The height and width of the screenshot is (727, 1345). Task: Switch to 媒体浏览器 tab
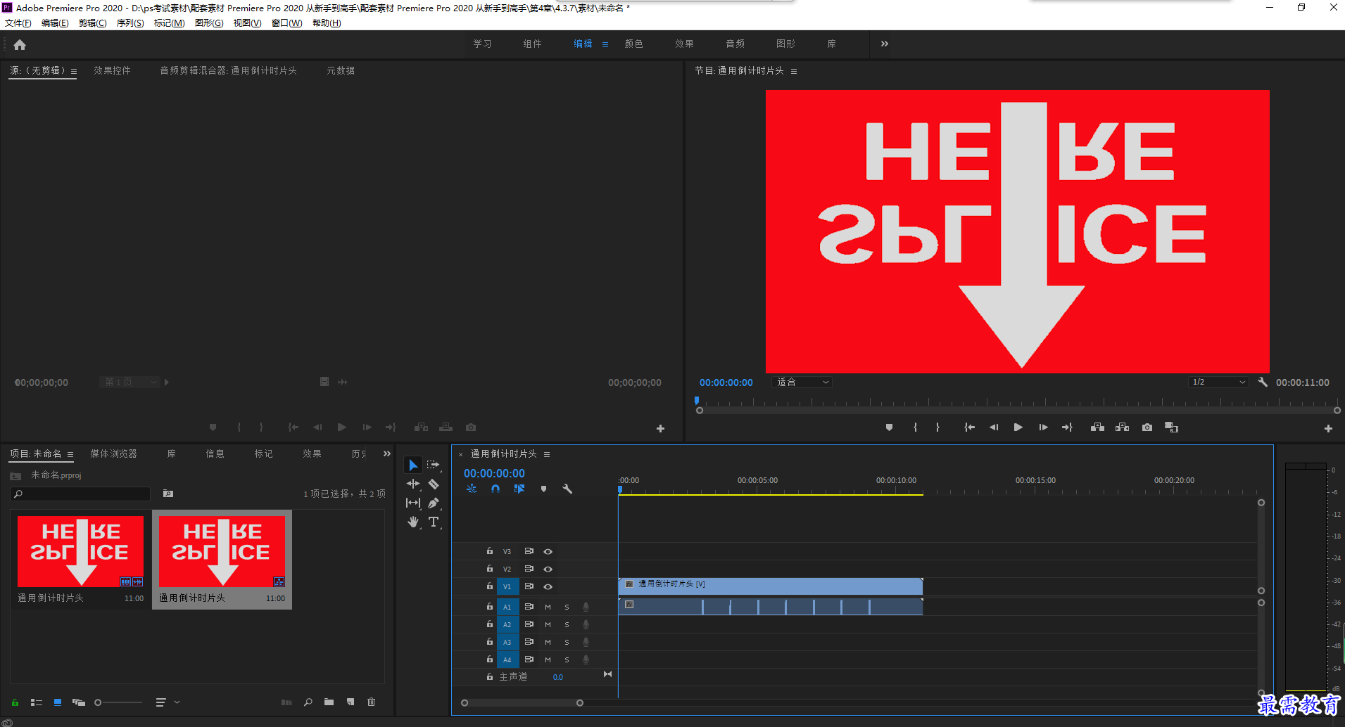(113, 453)
